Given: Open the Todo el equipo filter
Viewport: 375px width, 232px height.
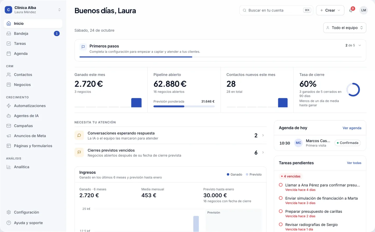Looking at the screenshot, I should (345, 28).
